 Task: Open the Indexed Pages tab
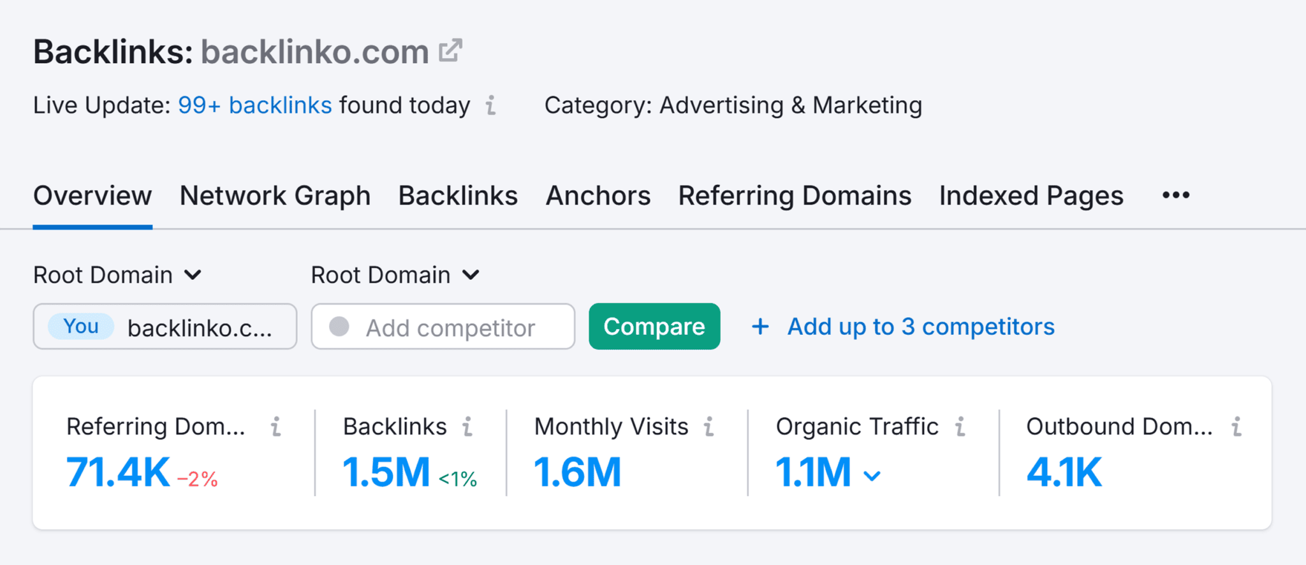coord(1031,196)
